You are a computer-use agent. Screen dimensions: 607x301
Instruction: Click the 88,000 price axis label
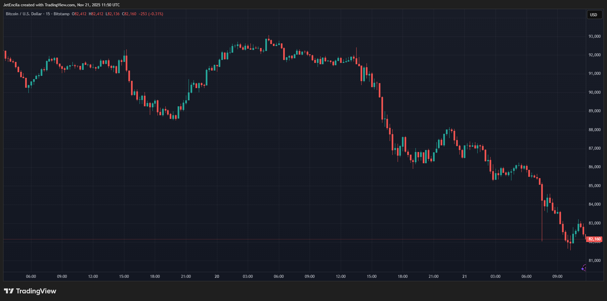click(x=594, y=130)
